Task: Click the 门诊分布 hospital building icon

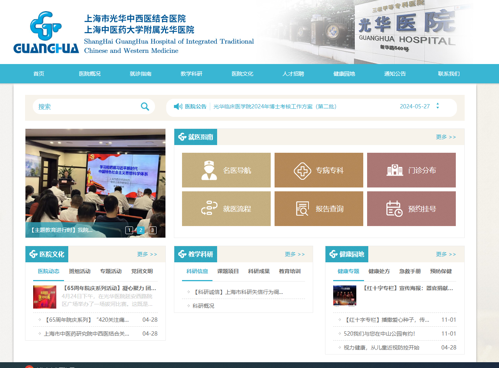Action: point(394,170)
